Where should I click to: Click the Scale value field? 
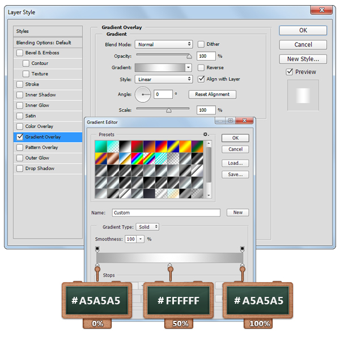[x=206, y=110]
